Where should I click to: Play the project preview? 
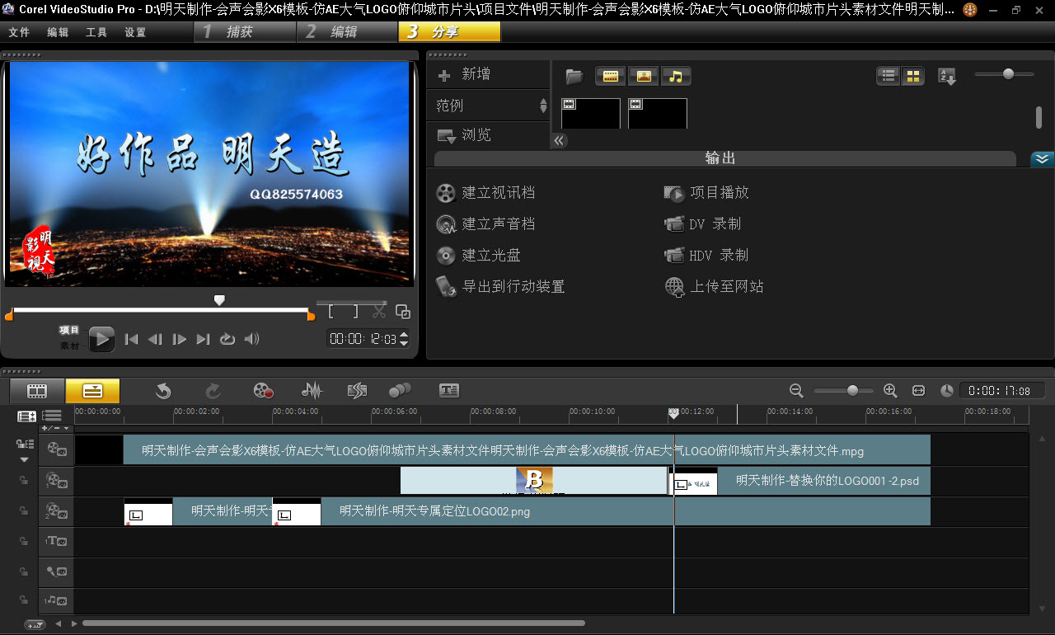tap(101, 338)
